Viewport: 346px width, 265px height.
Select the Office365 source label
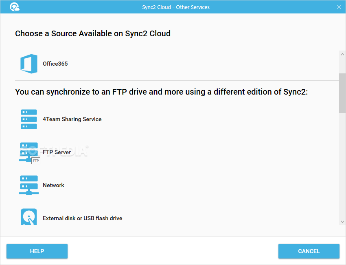[55, 64]
